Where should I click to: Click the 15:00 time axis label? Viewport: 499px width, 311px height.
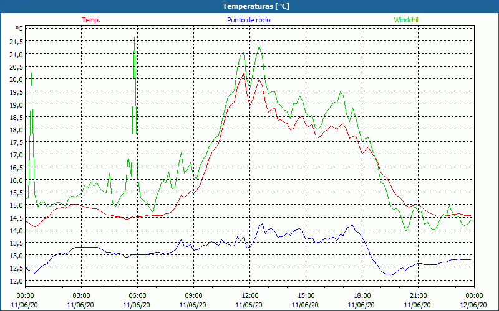click(x=306, y=296)
